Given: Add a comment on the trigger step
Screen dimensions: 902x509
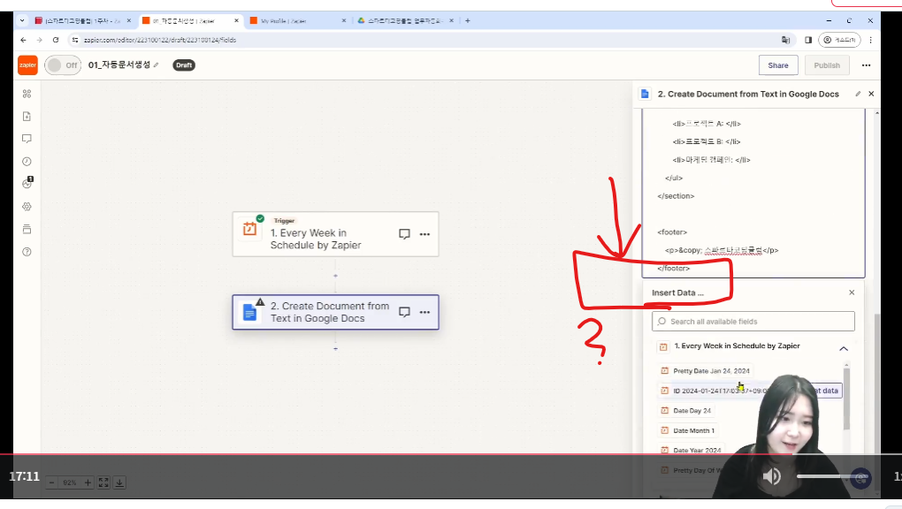Looking at the screenshot, I should point(404,234).
